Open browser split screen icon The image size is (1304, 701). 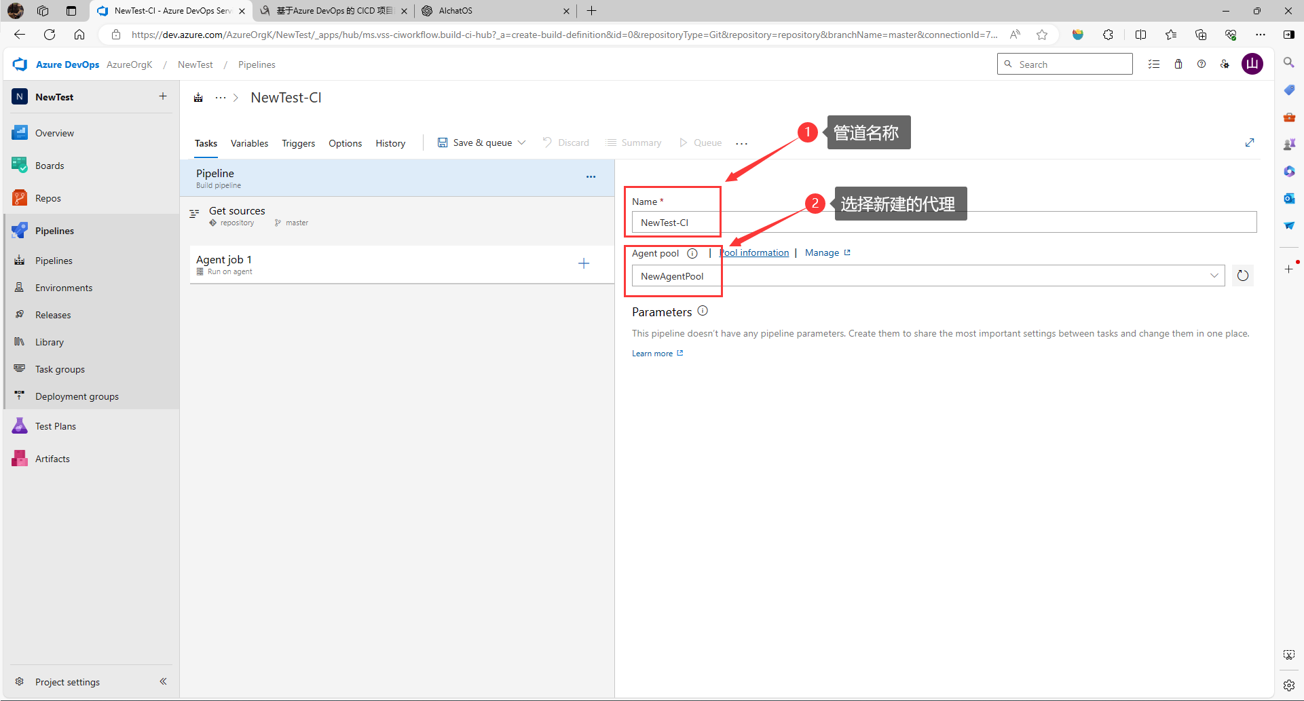click(x=1140, y=35)
